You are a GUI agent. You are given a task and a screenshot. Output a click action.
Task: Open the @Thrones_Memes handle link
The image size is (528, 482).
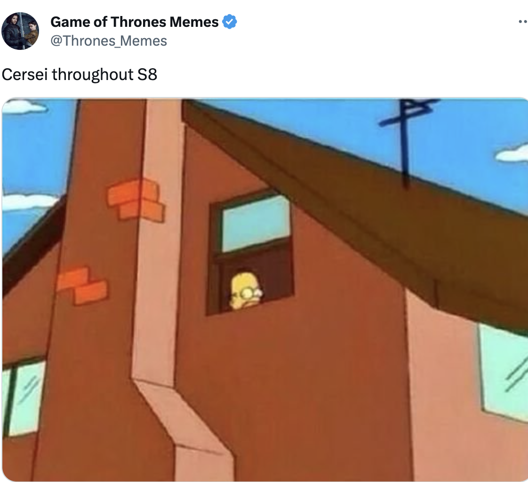108,41
